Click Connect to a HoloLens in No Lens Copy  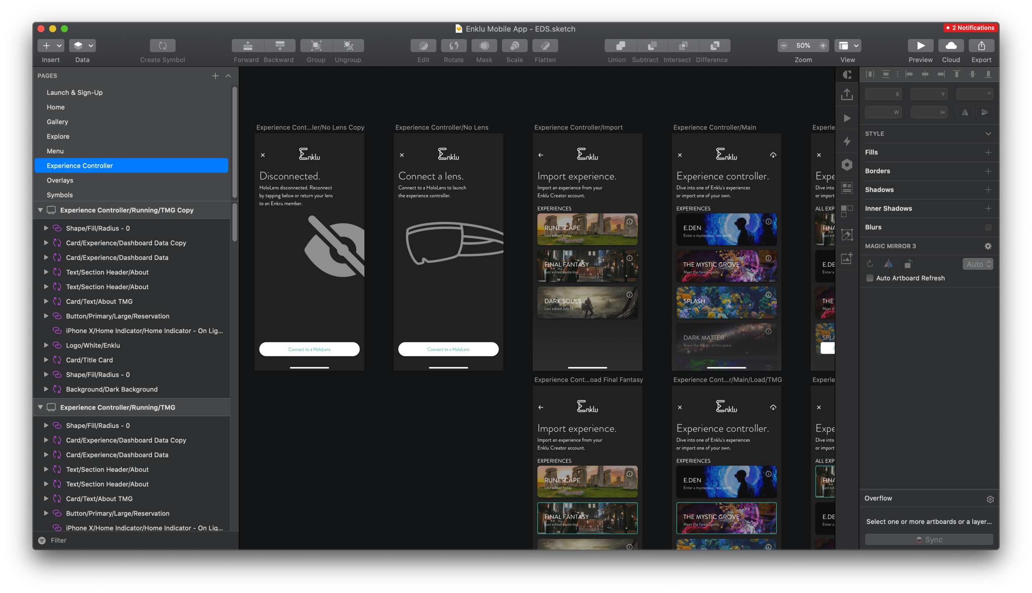point(309,349)
